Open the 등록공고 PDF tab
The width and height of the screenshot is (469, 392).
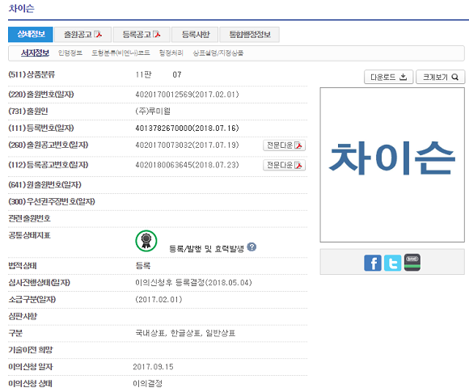[142, 35]
